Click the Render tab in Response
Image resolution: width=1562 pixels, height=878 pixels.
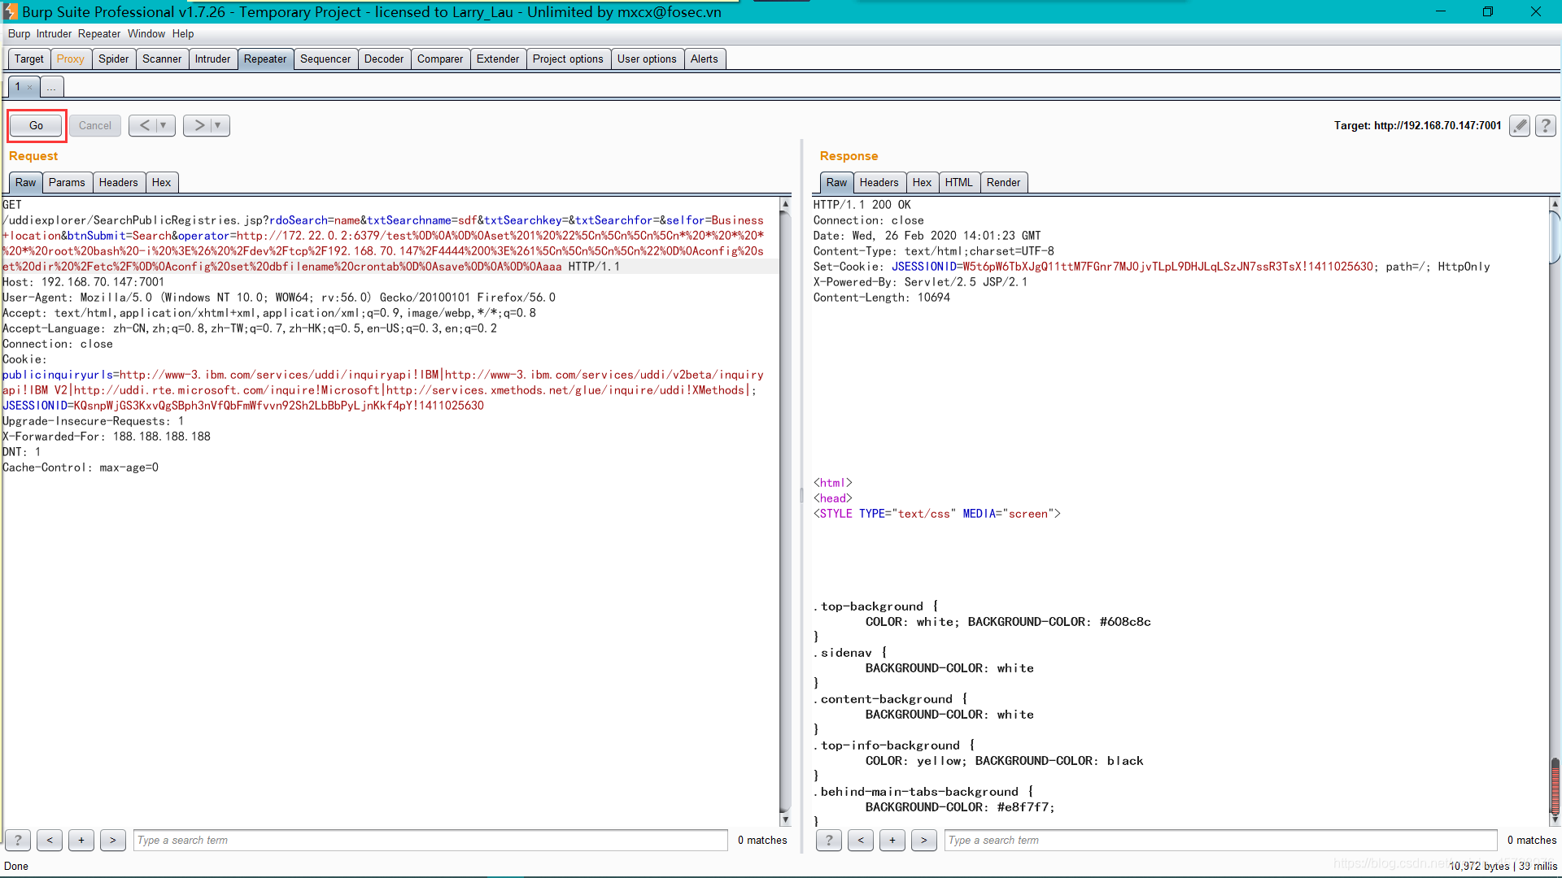pos(1004,182)
